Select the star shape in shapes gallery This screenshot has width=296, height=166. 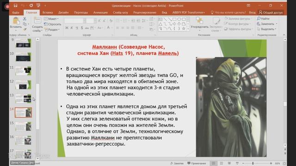(x=184, y=29)
